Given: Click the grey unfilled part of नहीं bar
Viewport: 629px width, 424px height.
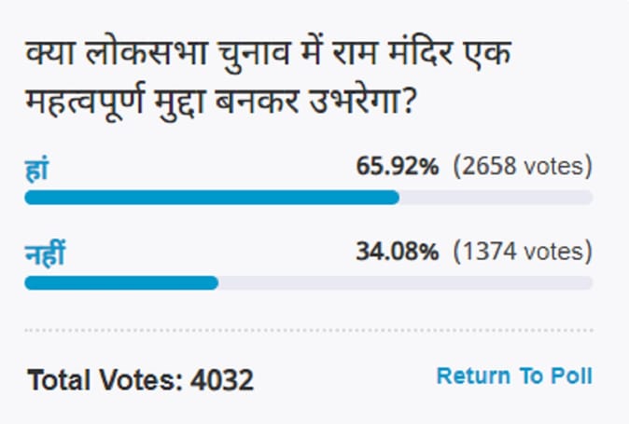Looking at the screenshot, I should tap(405, 282).
